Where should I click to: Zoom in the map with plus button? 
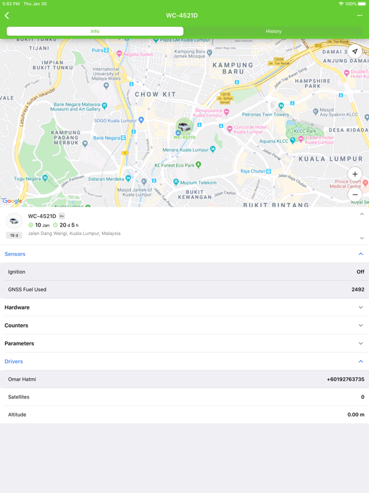coord(355,174)
